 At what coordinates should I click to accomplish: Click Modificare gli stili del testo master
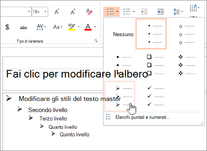(70, 99)
